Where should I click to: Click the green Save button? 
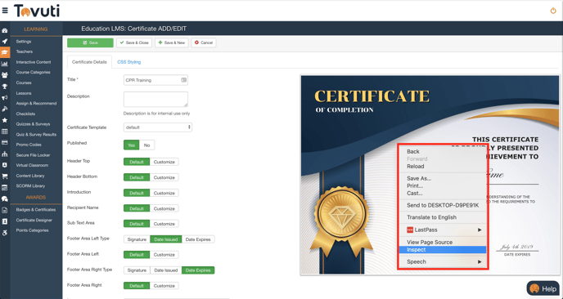[90, 42]
